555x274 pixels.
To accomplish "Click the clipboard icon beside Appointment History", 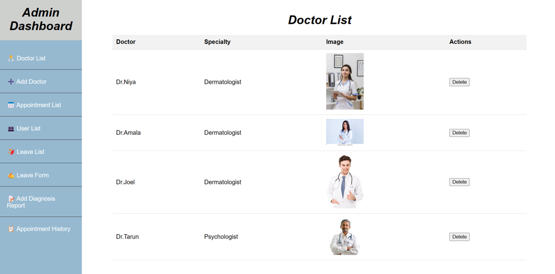I will pos(11,229).
